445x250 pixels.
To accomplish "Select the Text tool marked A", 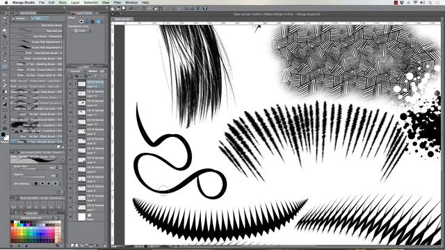I will pyautogui.click(x=5, y=117).
